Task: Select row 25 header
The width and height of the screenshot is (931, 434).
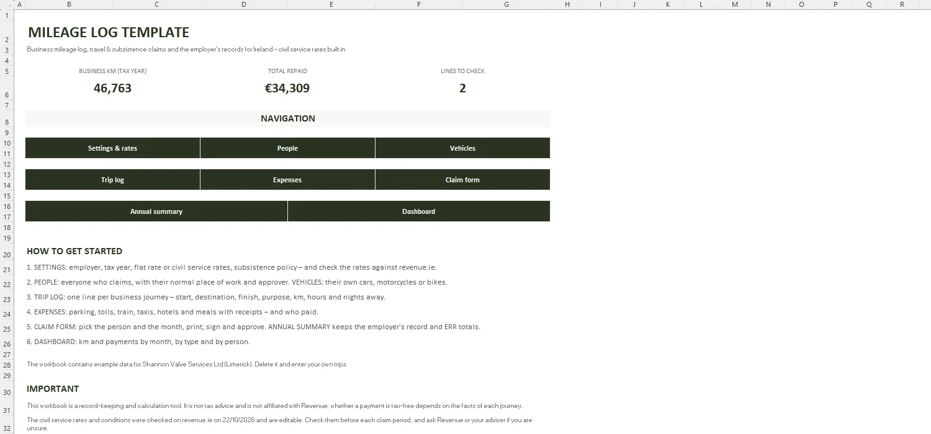Action: point(7,327)
